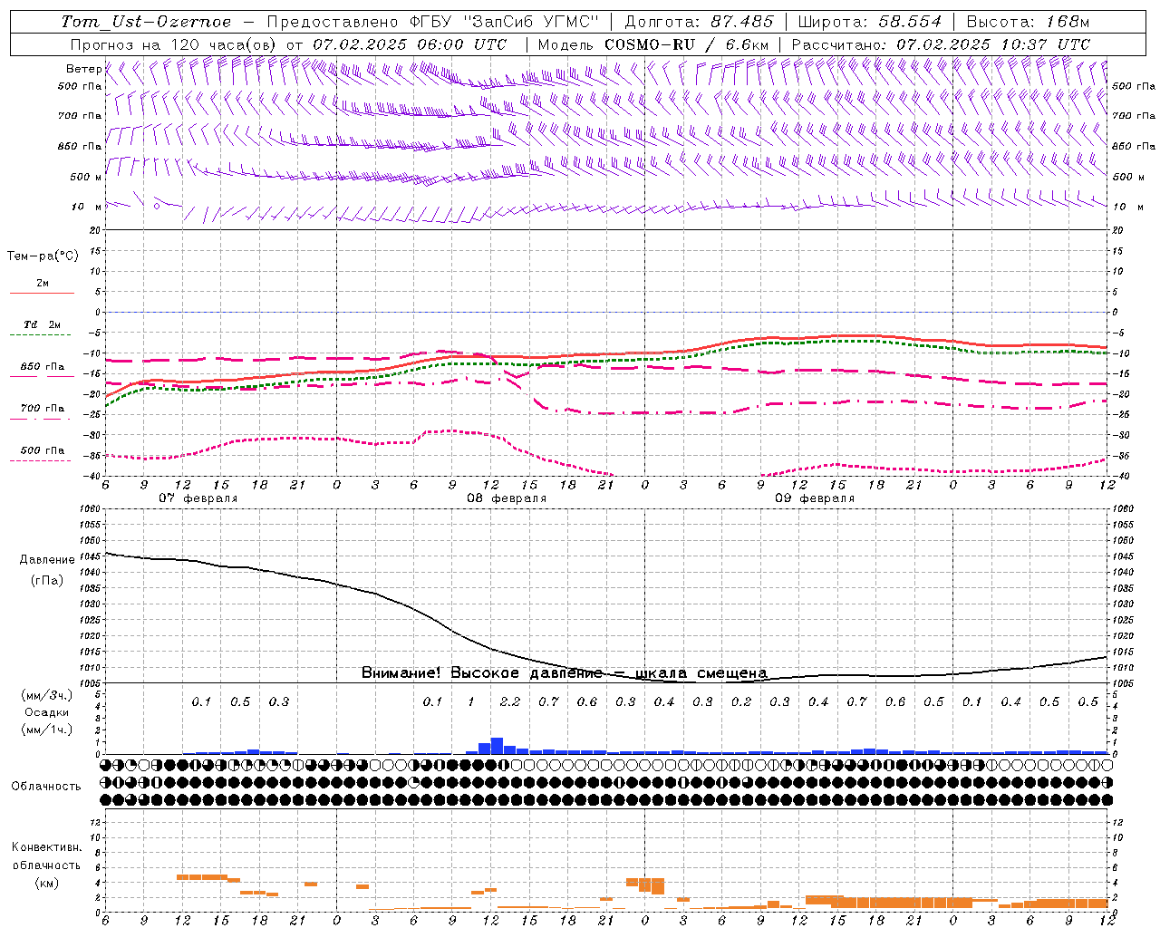Screen dimensions: 1160x928
Task: Click the station name Tom_Ust-Ozernoe
Action: pyautogui.click(x=146, y=22)
